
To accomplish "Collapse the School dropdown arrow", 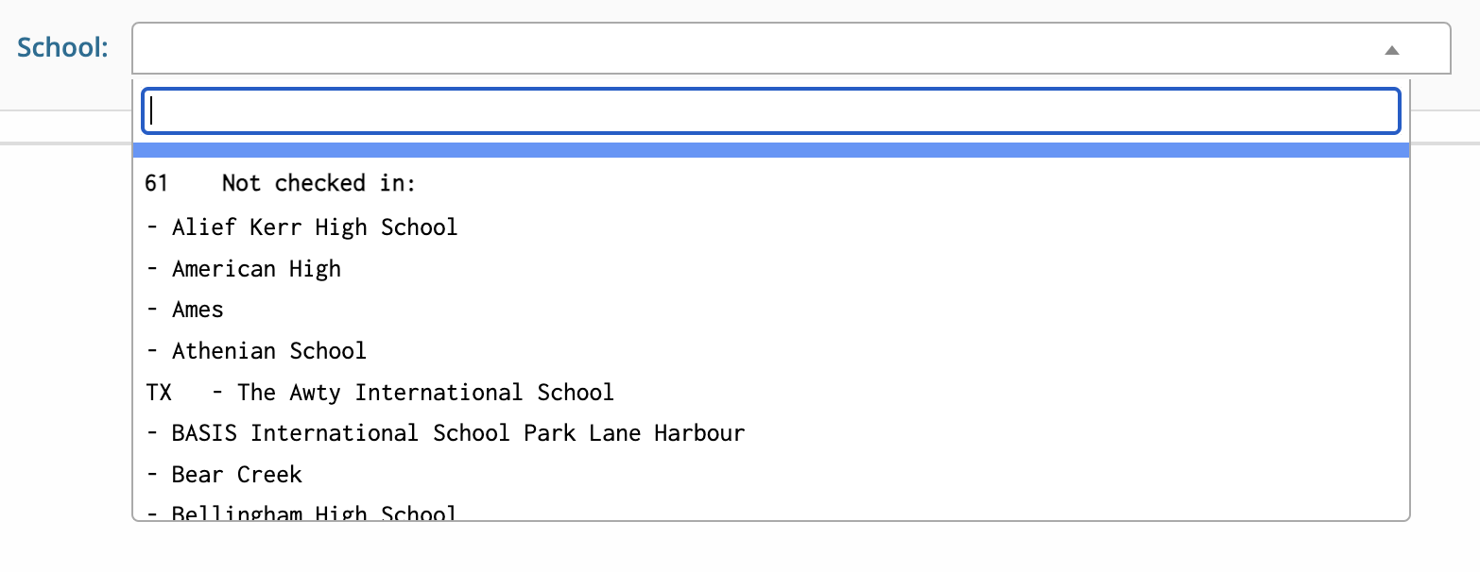I will click(1391, 50).
